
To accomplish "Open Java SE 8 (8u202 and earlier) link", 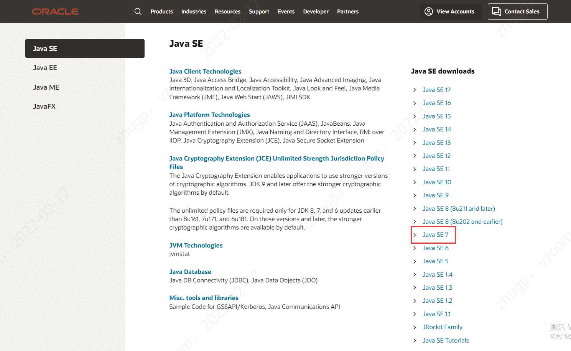I will click(462, 221).
